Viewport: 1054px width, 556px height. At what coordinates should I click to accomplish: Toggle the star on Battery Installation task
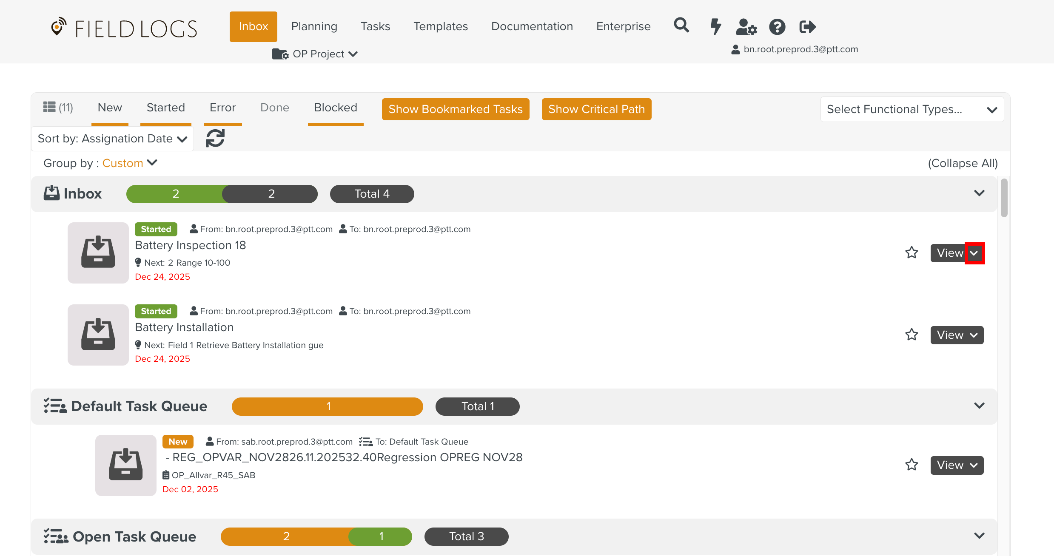click(912, 335)
